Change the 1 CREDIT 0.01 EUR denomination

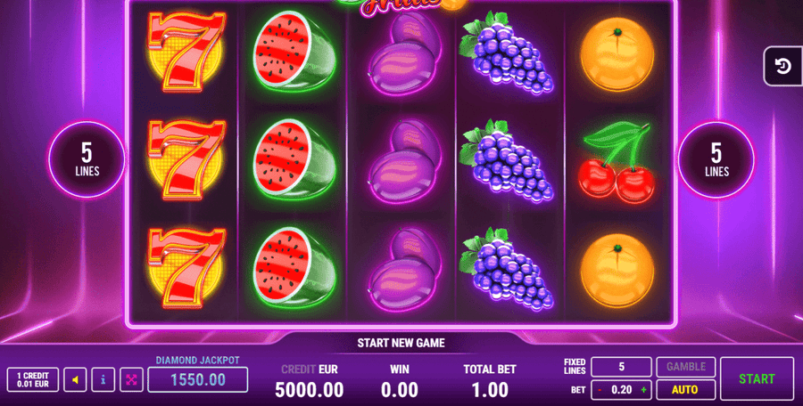point(33,380)
